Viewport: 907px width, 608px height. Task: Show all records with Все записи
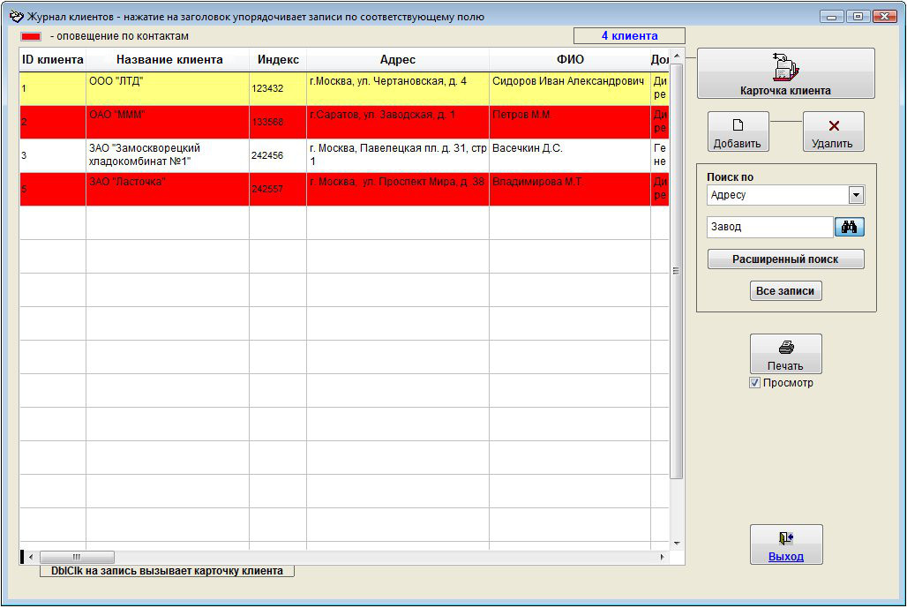pos(785,291)
